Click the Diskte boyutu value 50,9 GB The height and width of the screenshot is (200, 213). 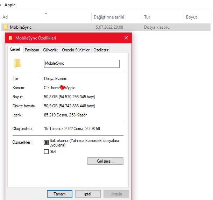point(70,106)
